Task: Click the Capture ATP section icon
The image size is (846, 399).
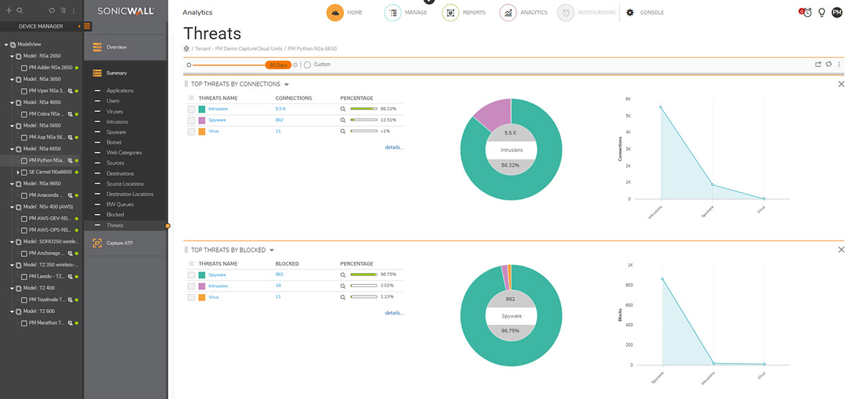Action: (97, 243)
